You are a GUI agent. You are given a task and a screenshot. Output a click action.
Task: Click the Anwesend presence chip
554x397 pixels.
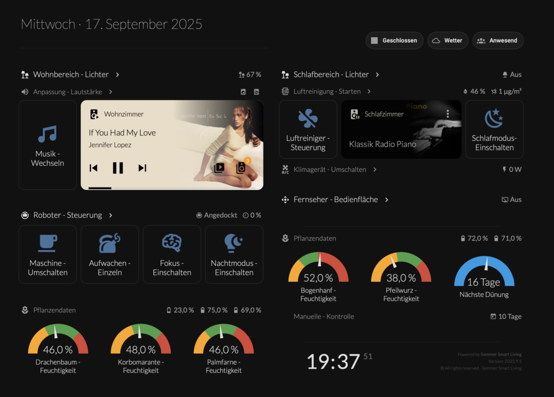click(x=498, y=41)
